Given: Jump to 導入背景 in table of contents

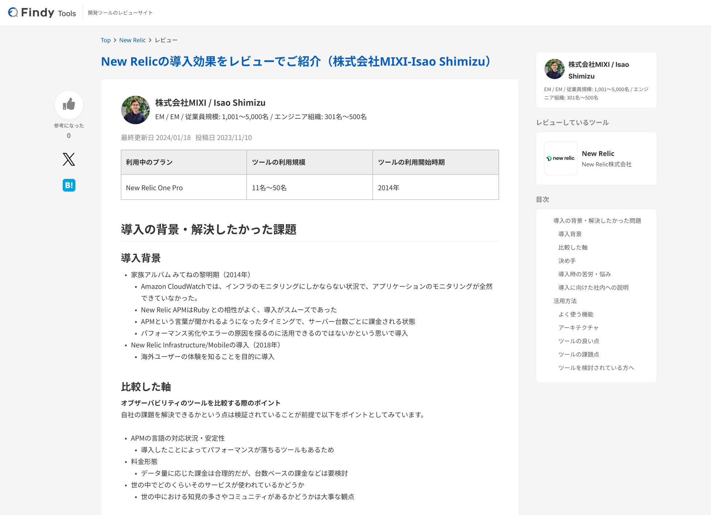Looking at the screenshot, I should [x=570, y=234].
